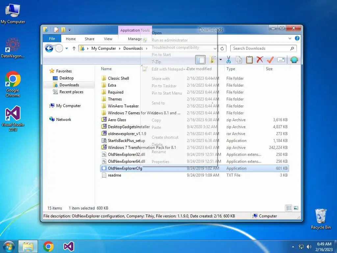337x253 pixels.
Task: Click the New folder icon in title bar
Action: (63, 29)
